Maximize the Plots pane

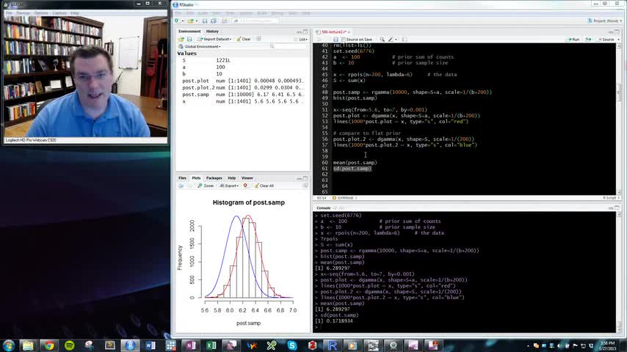(305, 178)
